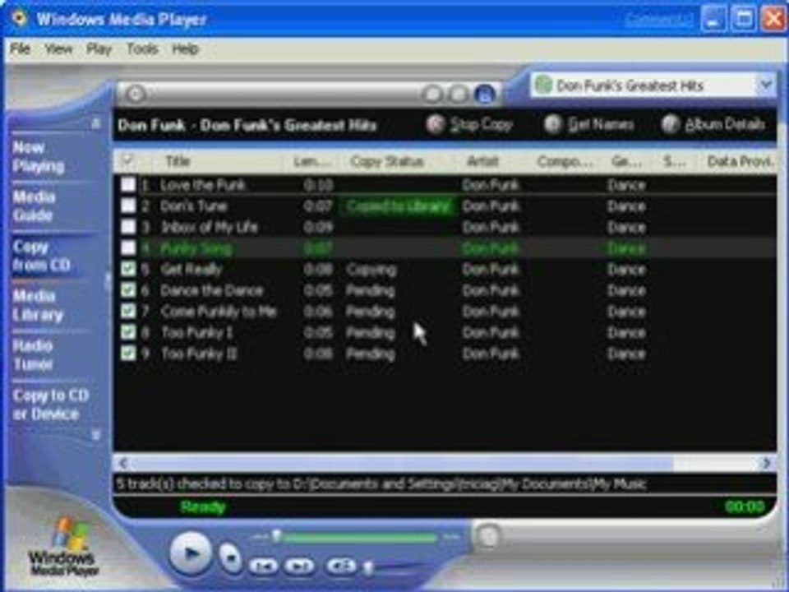This screenshot has width=789, height=592.
Task: Click the Windows Media Player logo
Action: pyautogui.click(x=64, y=548)
